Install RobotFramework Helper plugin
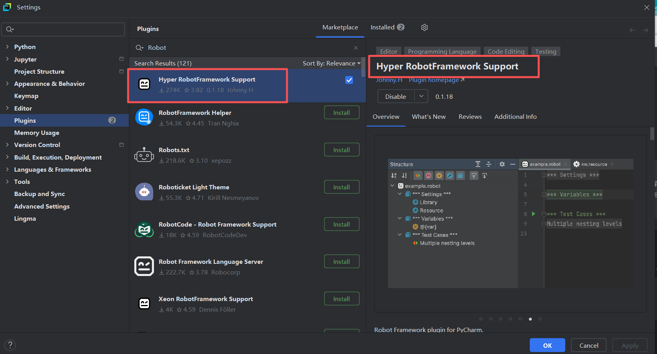Viewport: 657px width, 354px height. tap(342, 113)
